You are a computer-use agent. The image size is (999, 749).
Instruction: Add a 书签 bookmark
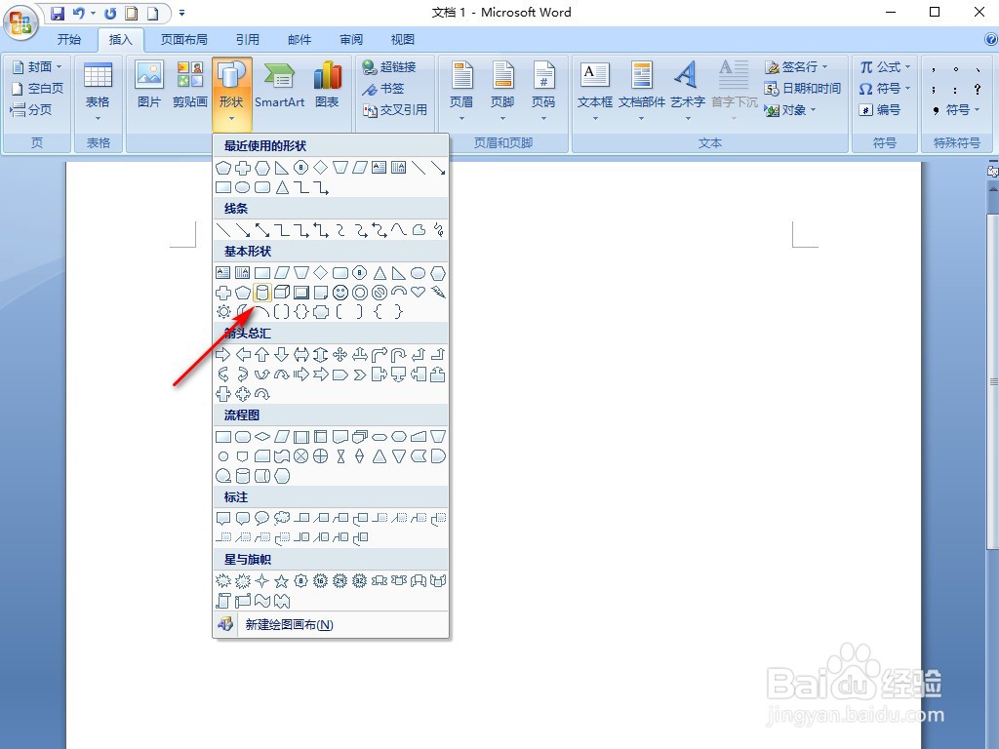(x=382, y=89)
